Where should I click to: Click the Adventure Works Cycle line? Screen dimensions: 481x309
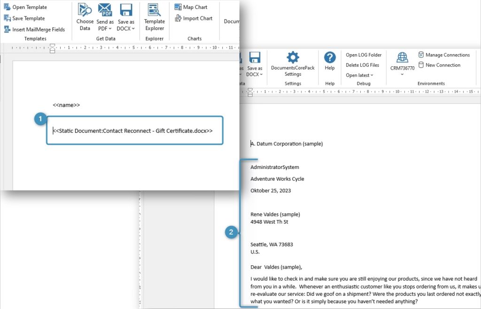277,179
